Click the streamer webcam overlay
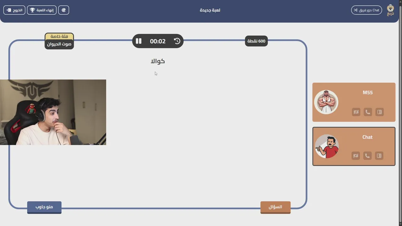This screenshot has height=226, width=402. [x=53, y=112]
